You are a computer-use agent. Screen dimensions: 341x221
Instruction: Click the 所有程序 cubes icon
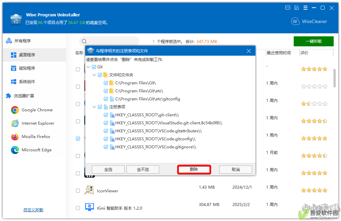pos(9,41)
